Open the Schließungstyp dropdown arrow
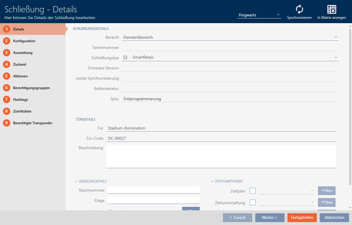The height and width of the screenshot is (225, 352). click(x=336, y=57)
